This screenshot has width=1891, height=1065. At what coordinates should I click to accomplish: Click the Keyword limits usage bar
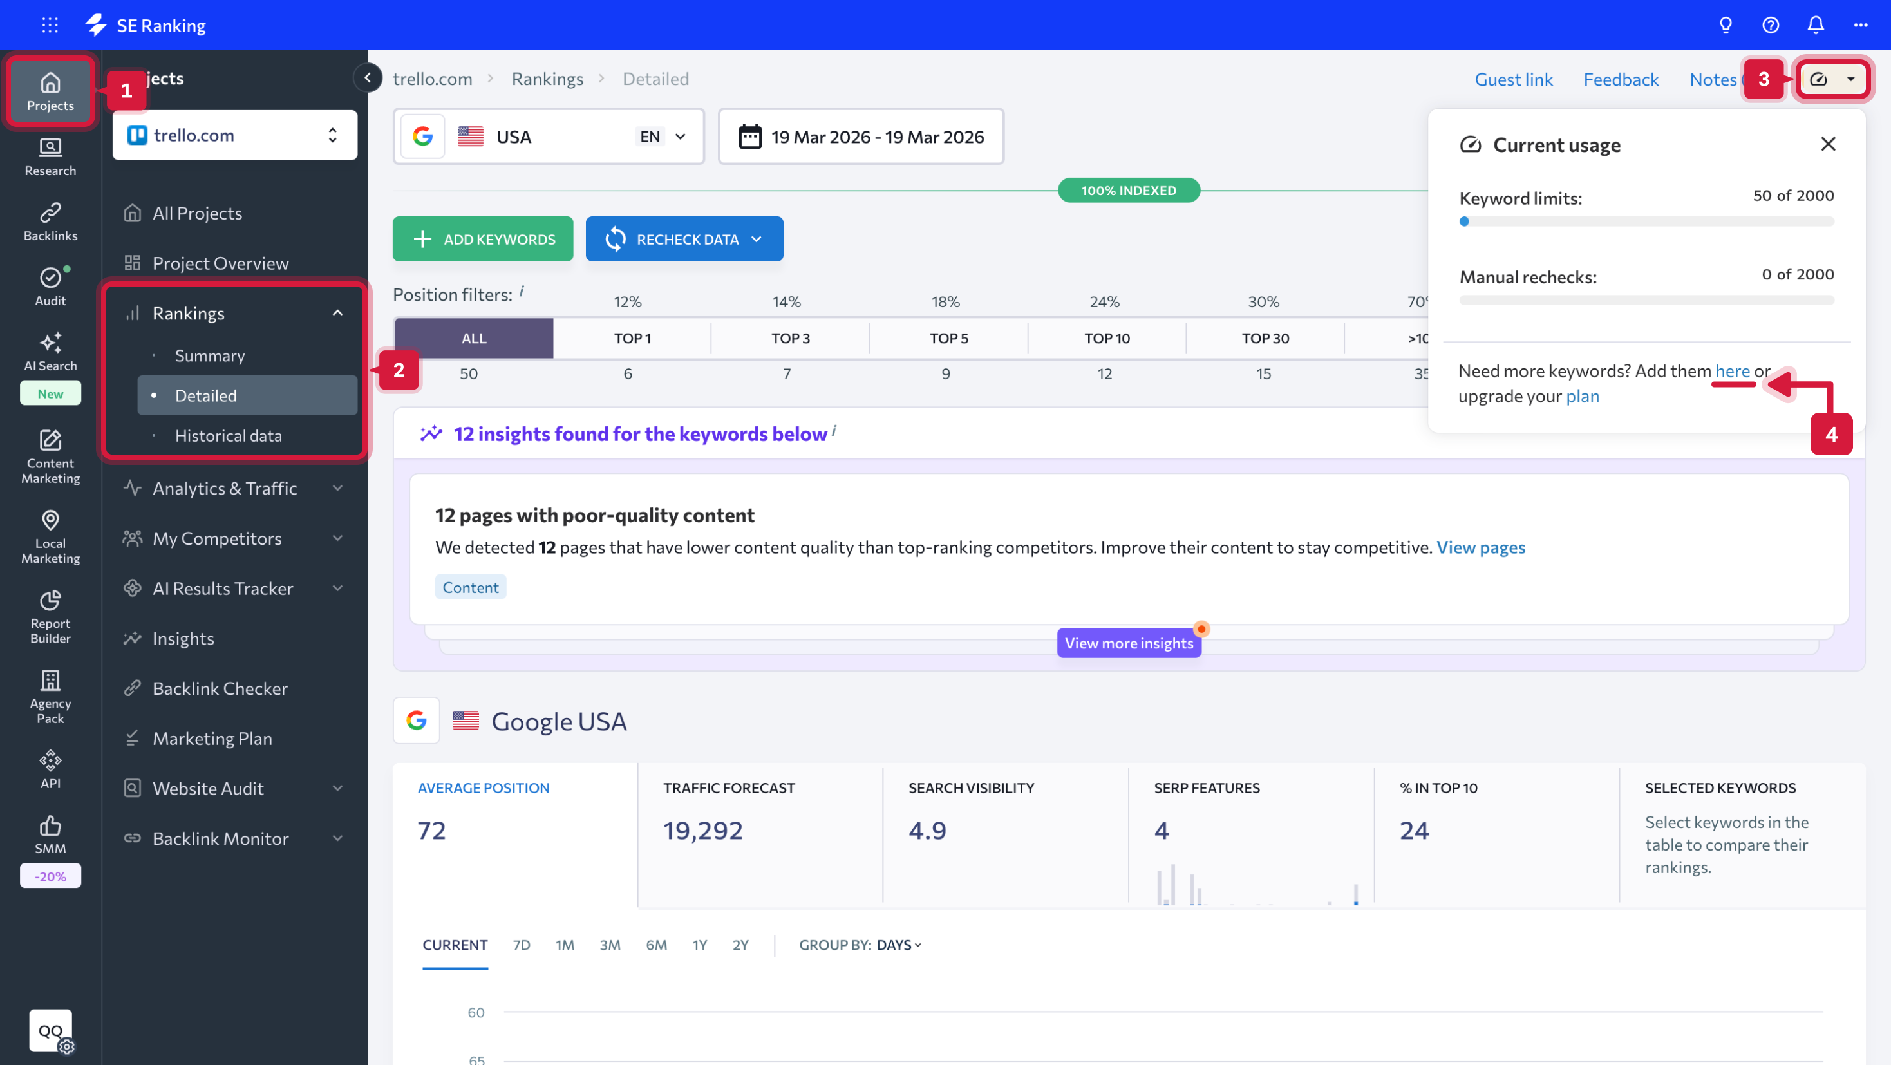[x=1646, y=221]
